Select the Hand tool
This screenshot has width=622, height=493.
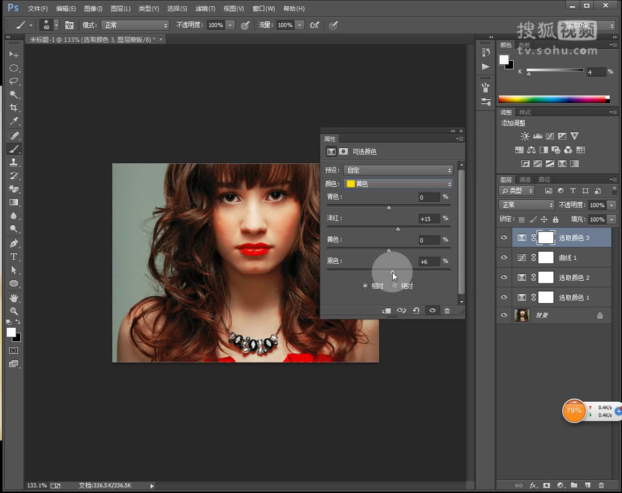(14, 298)
